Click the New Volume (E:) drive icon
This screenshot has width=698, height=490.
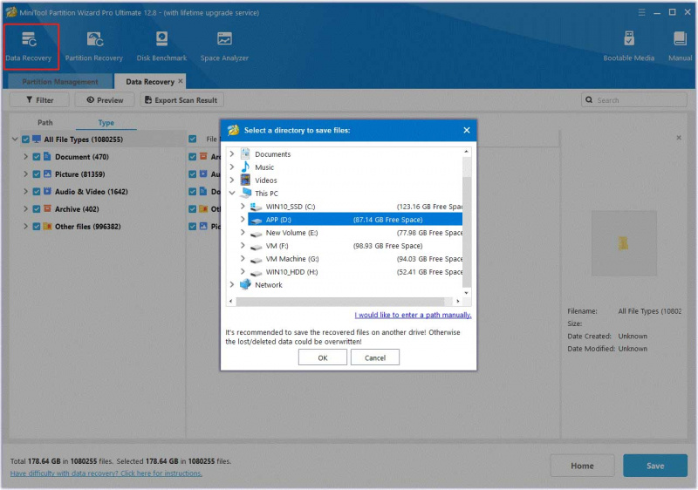[x=256, y=233]
